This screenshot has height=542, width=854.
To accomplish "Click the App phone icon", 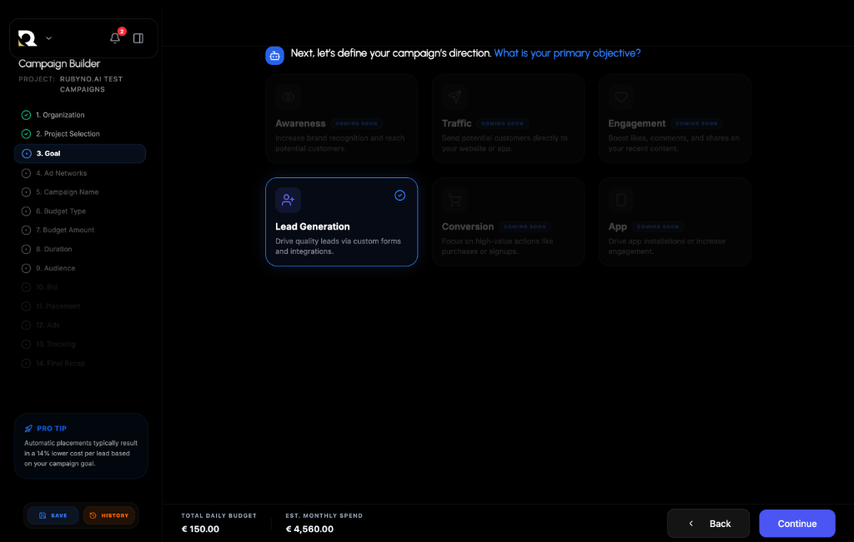I will pyautogui.click(x=621, y=200).
